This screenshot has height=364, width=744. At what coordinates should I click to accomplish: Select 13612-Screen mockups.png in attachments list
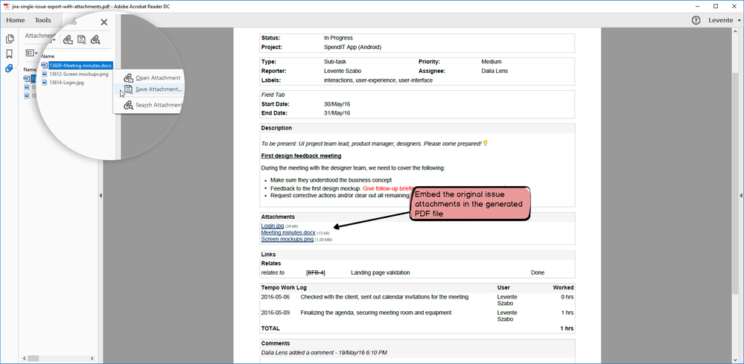79,74
